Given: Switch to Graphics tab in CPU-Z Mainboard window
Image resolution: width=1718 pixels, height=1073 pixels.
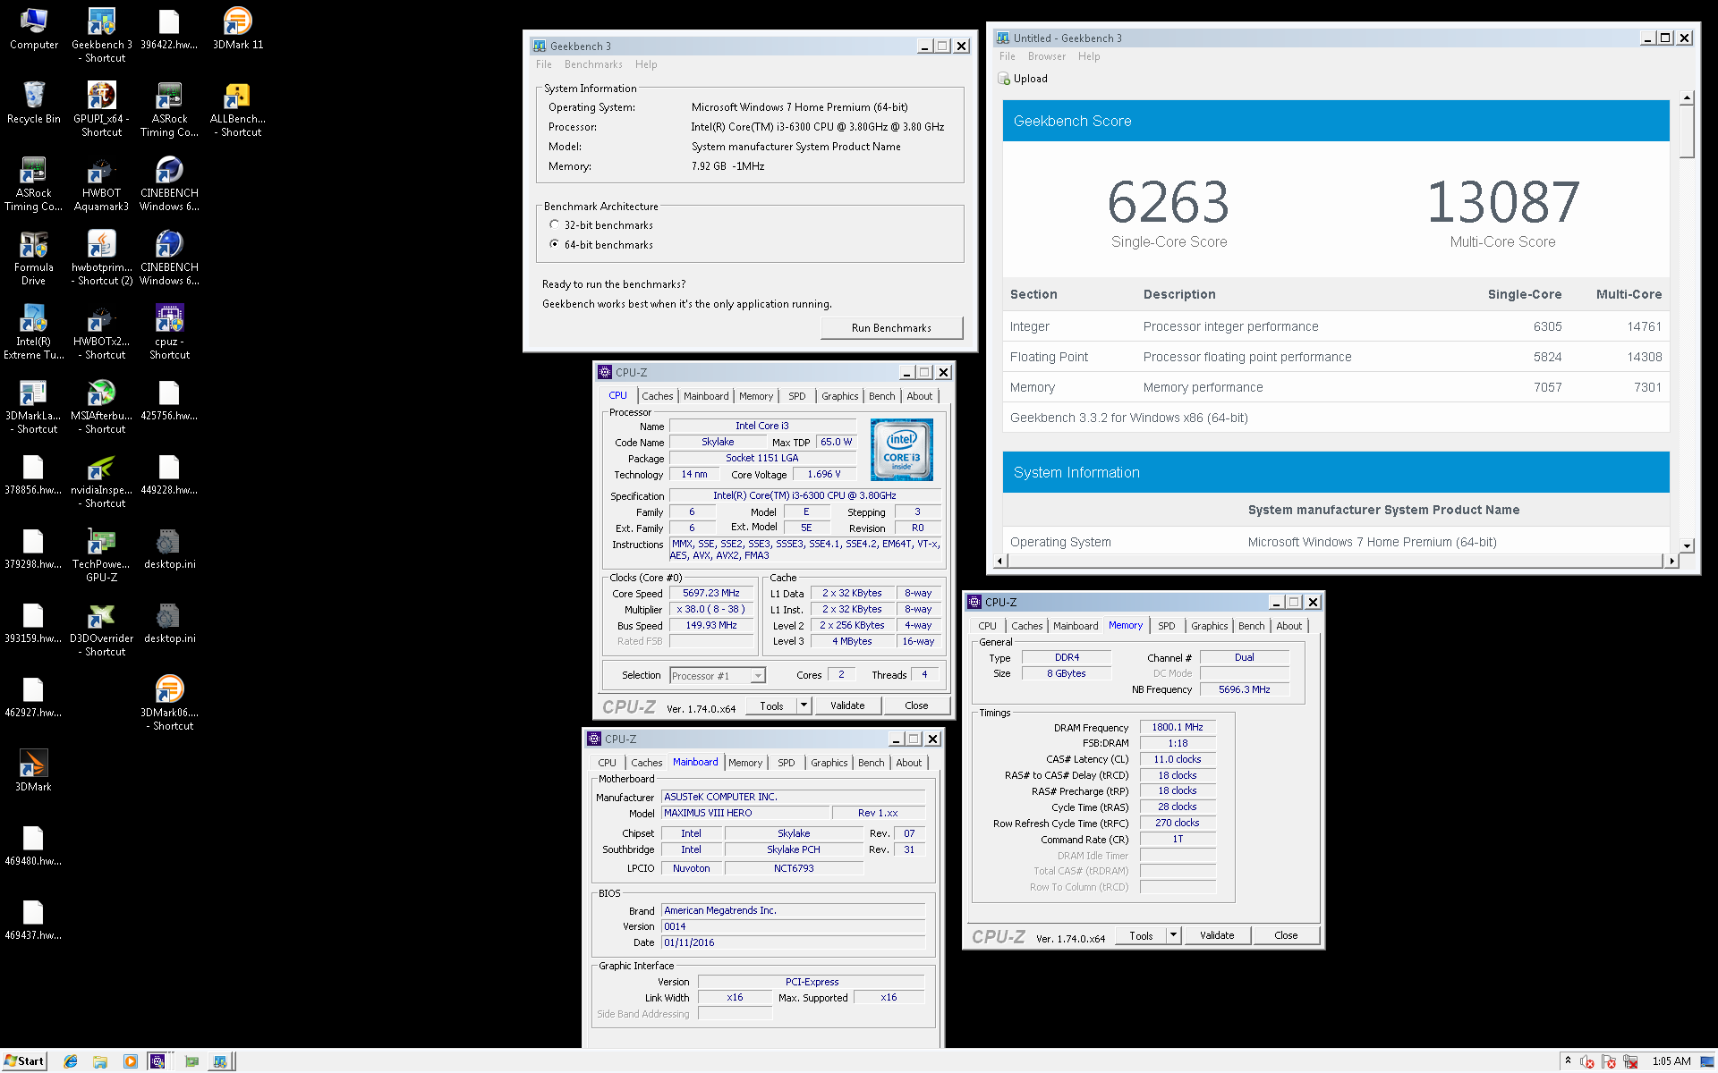Looking at the screenshot, I should [829, 763].
